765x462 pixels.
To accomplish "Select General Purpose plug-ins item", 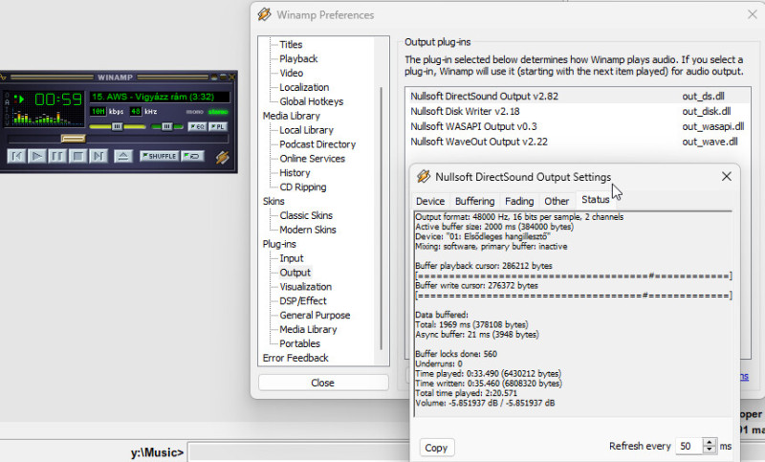I will [315, 315].
